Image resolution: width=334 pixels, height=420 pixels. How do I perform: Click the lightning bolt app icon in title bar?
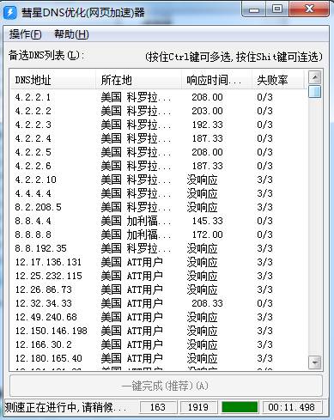(x=10, y=12)
